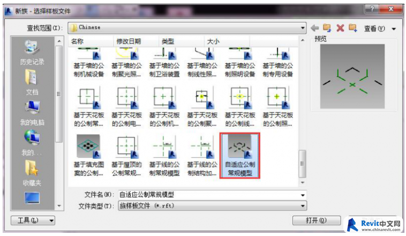The image size is (406, 236).
Task: Select 基于墙的公制机械设备 template file
Action: coord(88,63)
